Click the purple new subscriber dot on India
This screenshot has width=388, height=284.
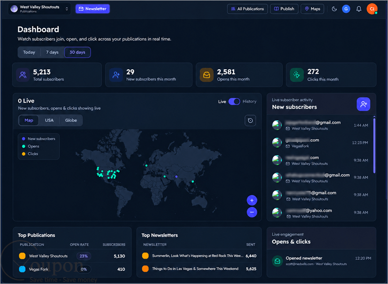pos(176,177)
